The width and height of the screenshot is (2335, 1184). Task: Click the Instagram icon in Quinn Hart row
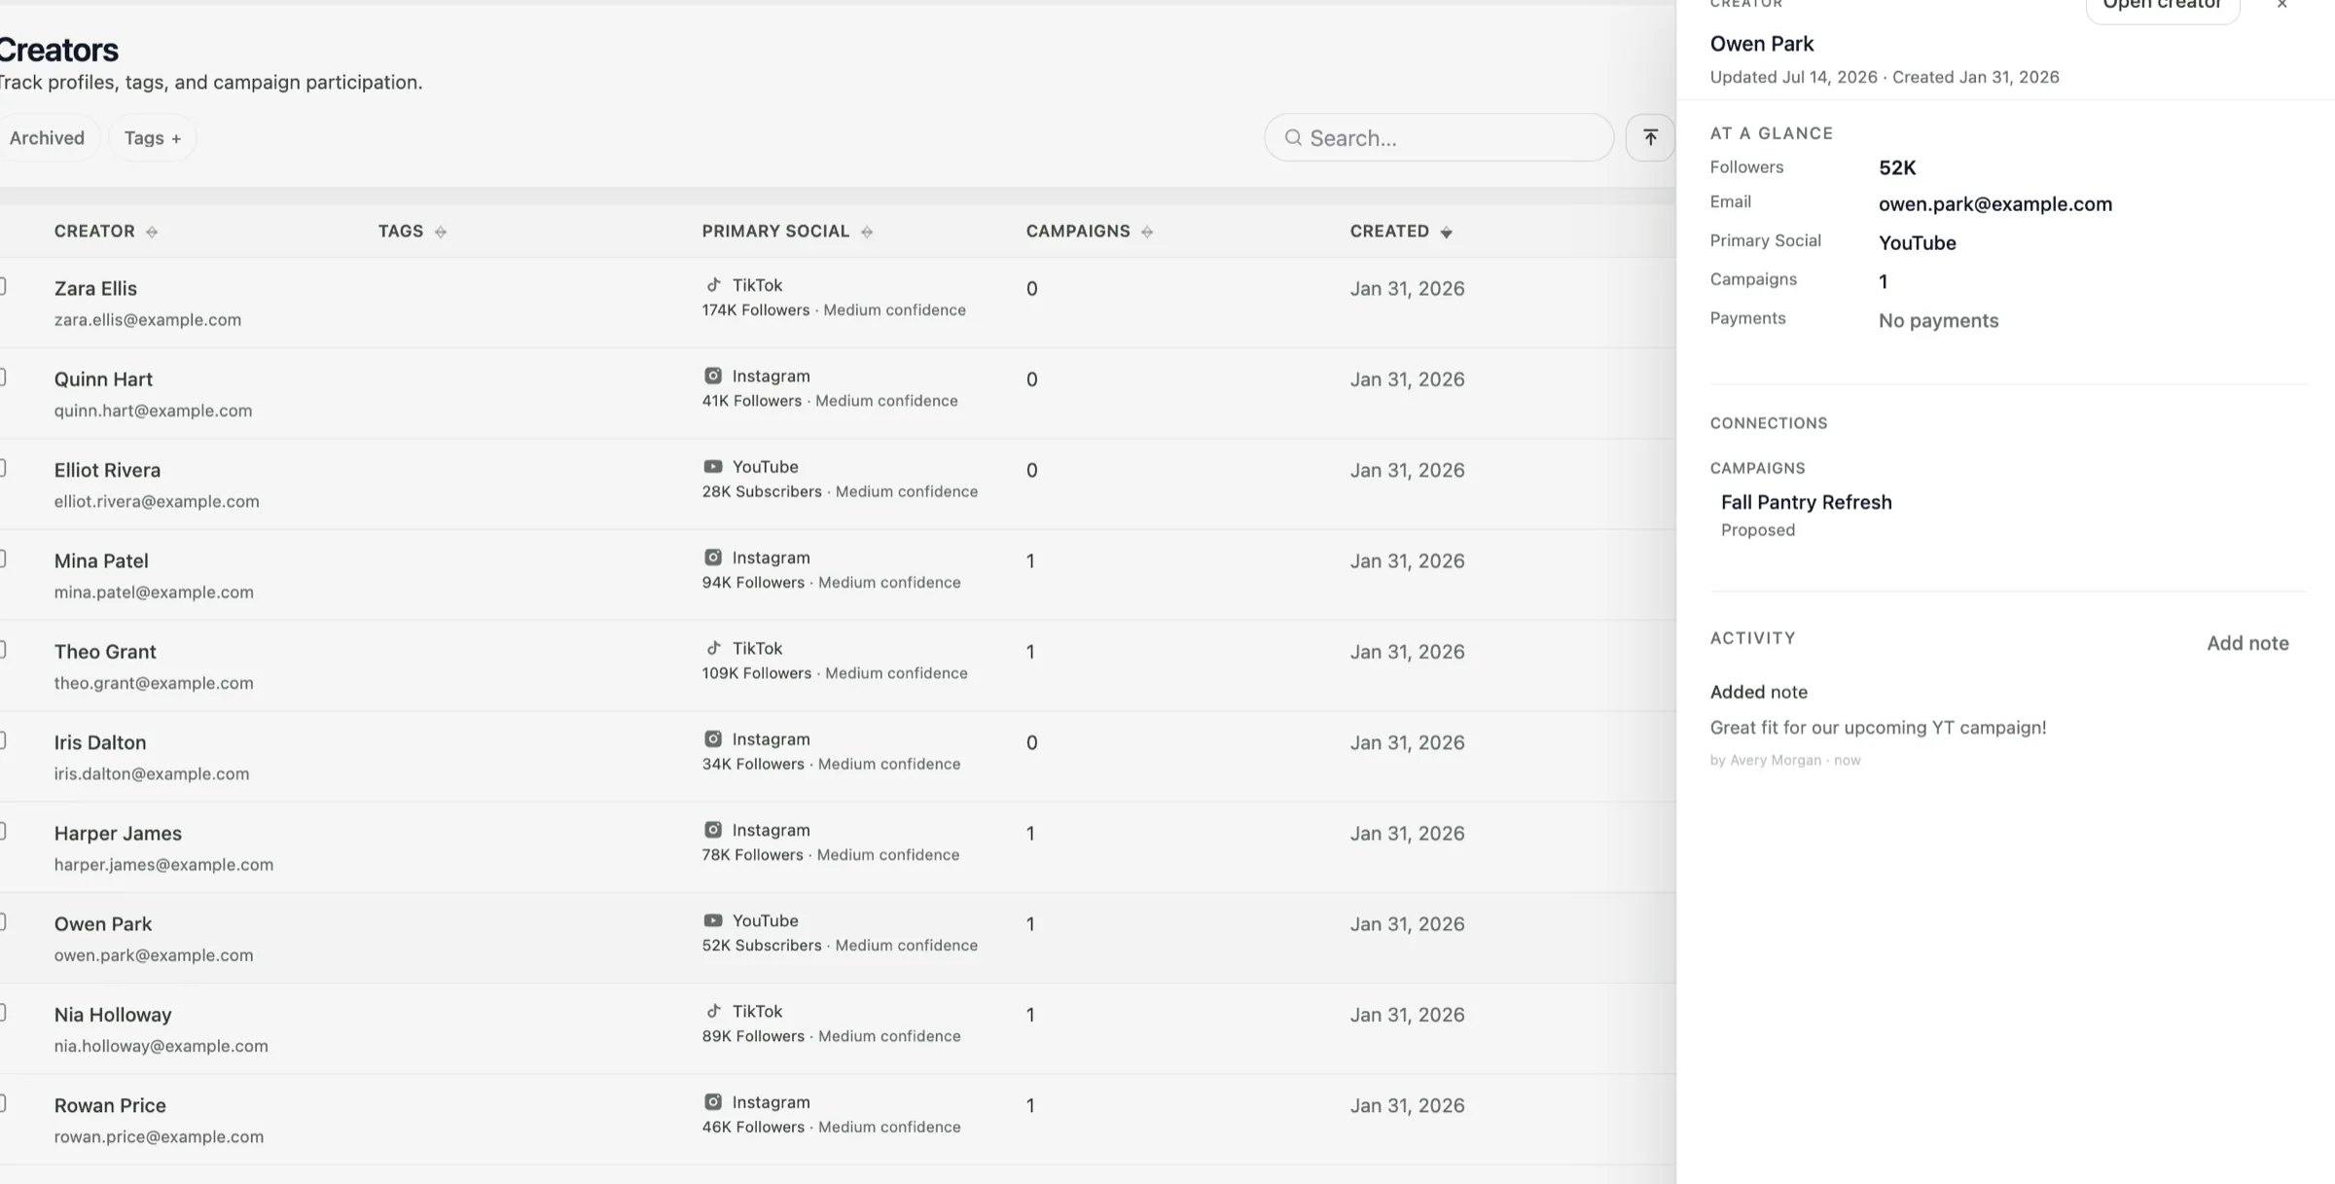713,376
